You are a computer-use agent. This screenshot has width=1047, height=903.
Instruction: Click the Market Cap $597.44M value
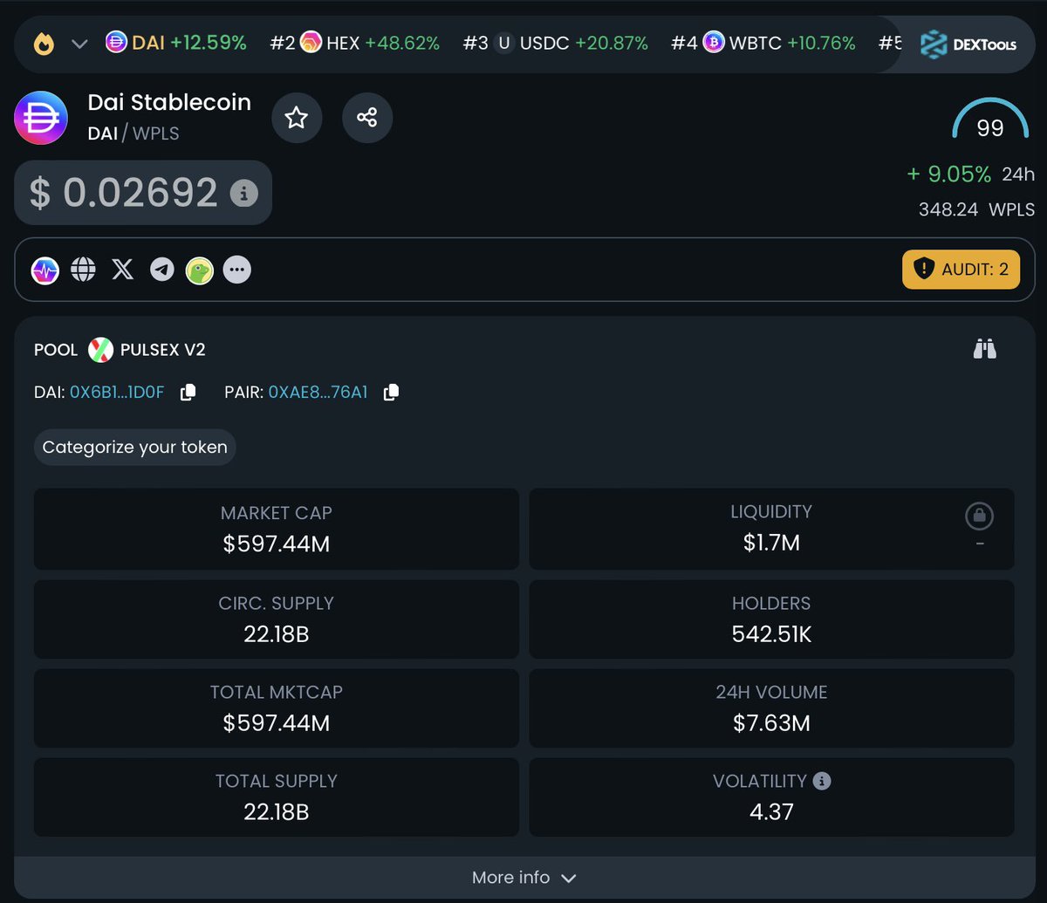(x=277, y=544)
